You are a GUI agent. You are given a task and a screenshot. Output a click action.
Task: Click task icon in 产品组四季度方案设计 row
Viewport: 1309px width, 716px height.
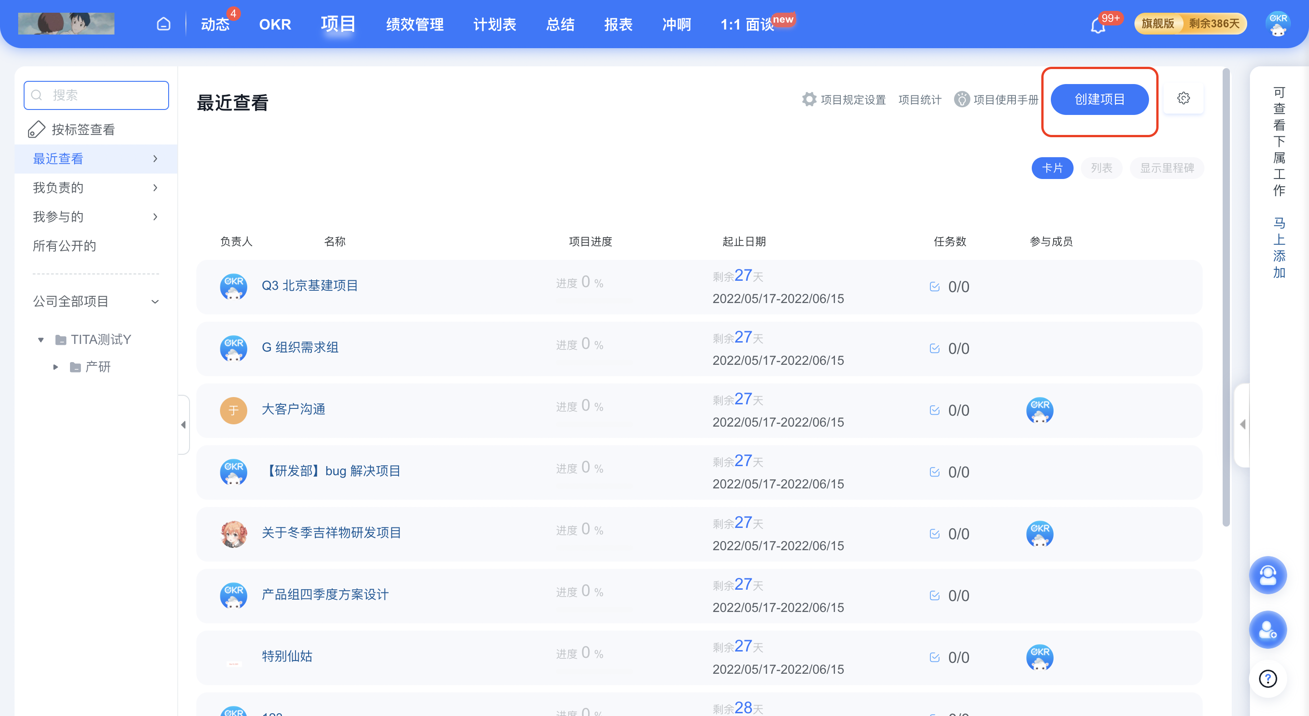(x=934, y=595)
